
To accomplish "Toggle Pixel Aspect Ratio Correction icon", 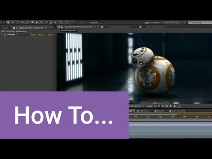I will (x=159, y=106).
